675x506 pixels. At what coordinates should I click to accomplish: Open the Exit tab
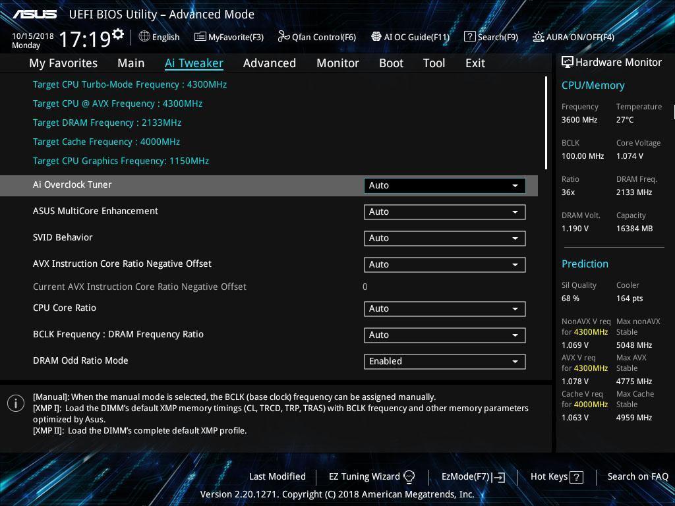click(x=475, y=63)
